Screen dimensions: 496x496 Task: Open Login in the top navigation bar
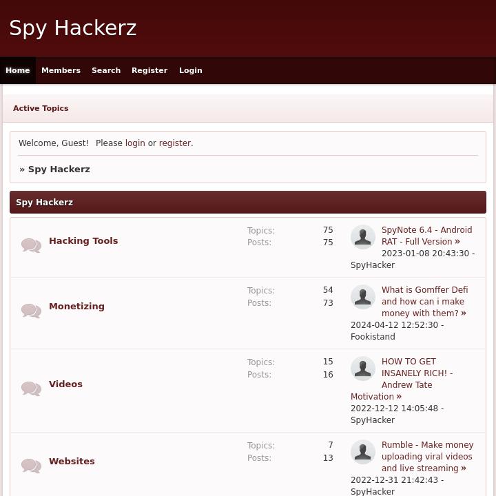point(190,70)
